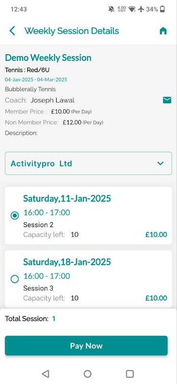The height and width of the screenshot is (384, 177).
Task: Tap the Wi-Fi status icon
Action: pos(132,9)
